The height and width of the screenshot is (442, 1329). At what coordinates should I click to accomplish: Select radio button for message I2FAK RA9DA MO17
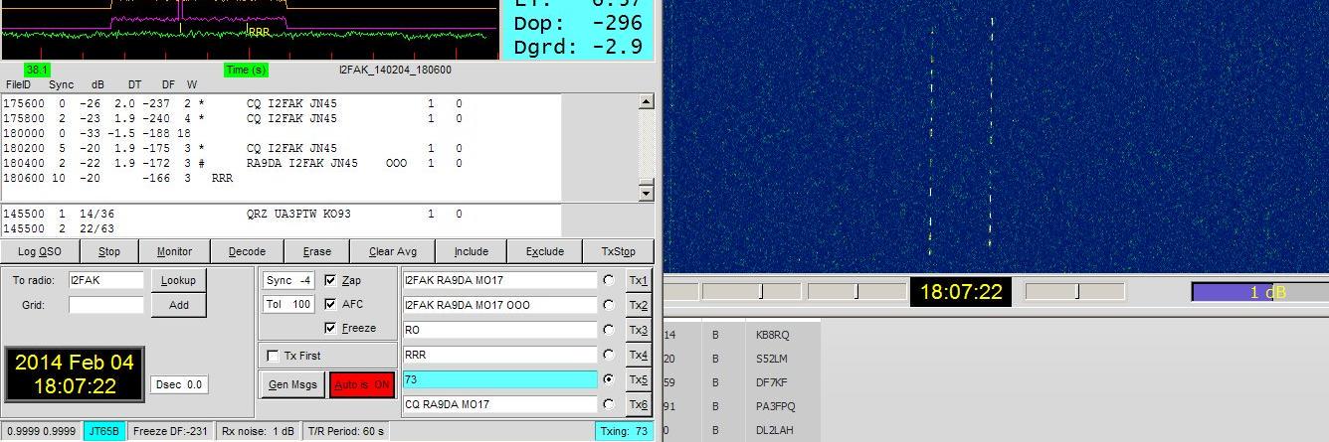pyautogui.click(x=609, y=280)
